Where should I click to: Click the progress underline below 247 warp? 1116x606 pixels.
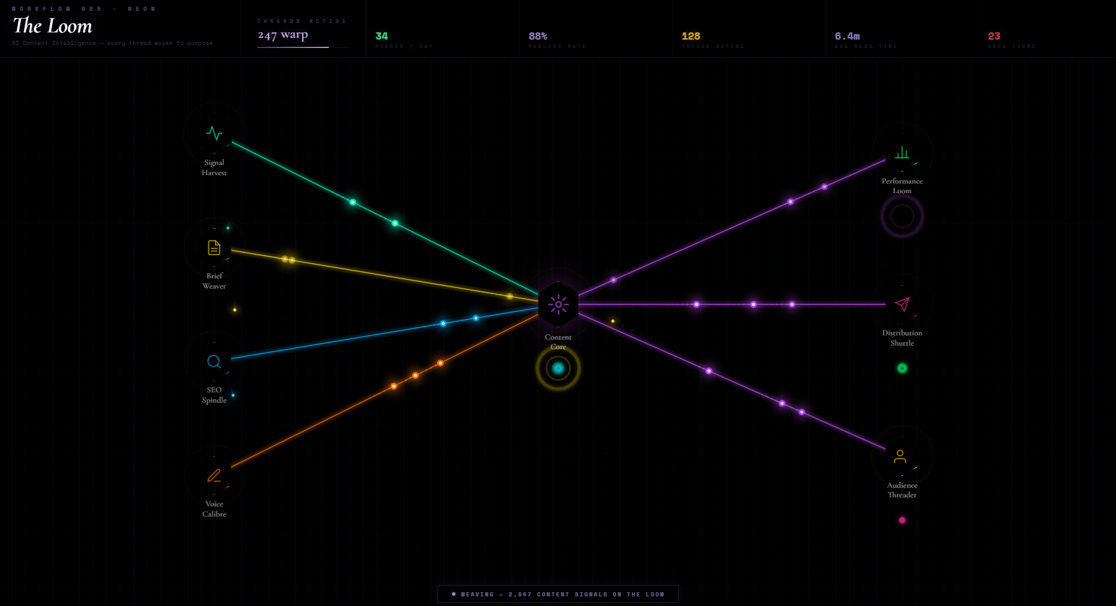click(294, 46)
